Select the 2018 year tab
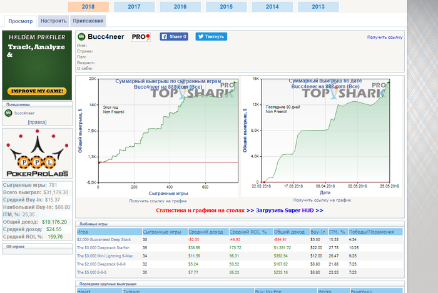The height and width of the screenshot is (293, 438). pyautogui.click(x=88, y=7)
